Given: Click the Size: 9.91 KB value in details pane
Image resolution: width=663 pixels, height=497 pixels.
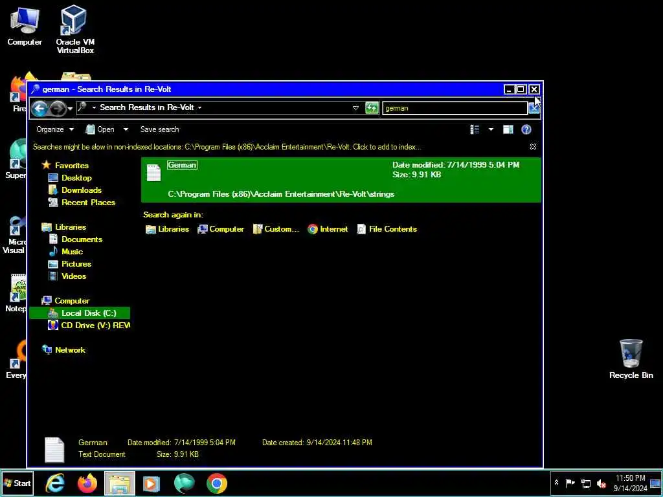Looking at the screenshot, I should [x=186, y=454].
